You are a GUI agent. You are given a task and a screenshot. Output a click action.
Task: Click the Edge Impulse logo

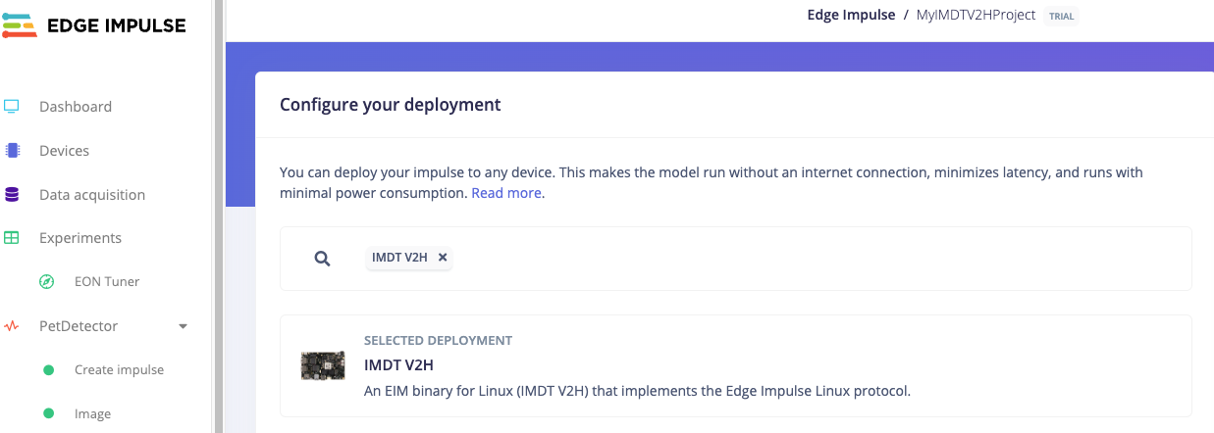tap(93, 25)
